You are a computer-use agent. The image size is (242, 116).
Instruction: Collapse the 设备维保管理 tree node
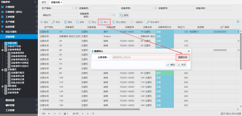coord(2,49)
